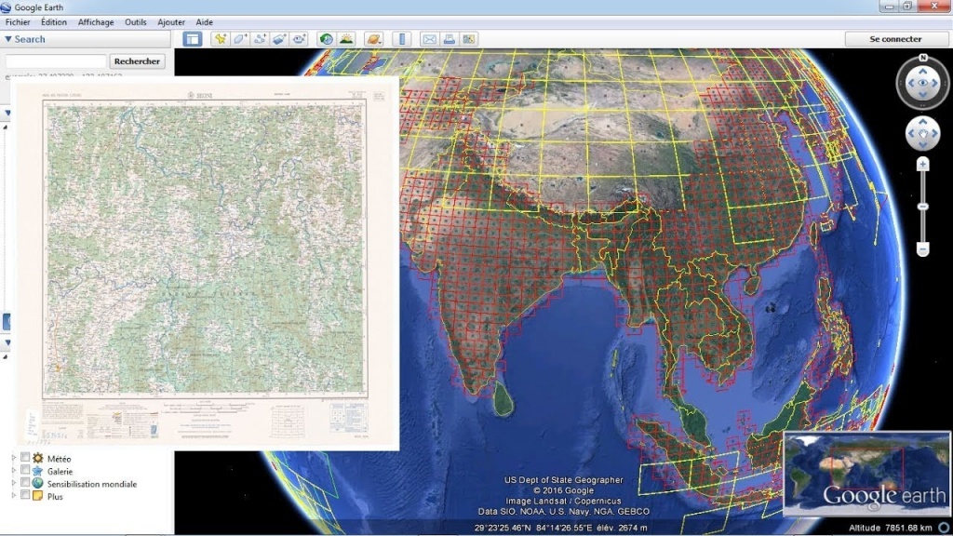Open the Outils menu
This screenshot has height=536, width=953.
tap(136, 22)
